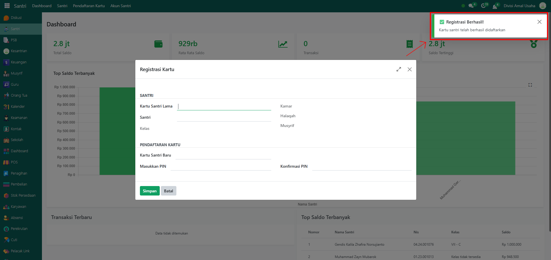Open the Santri selection field

[224, 118]
